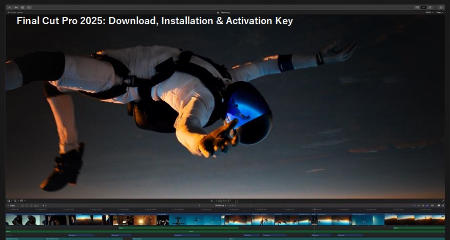Open the enhancements magic wand menu
Viewport: 450px width, 240px height.
click(16, 200)
